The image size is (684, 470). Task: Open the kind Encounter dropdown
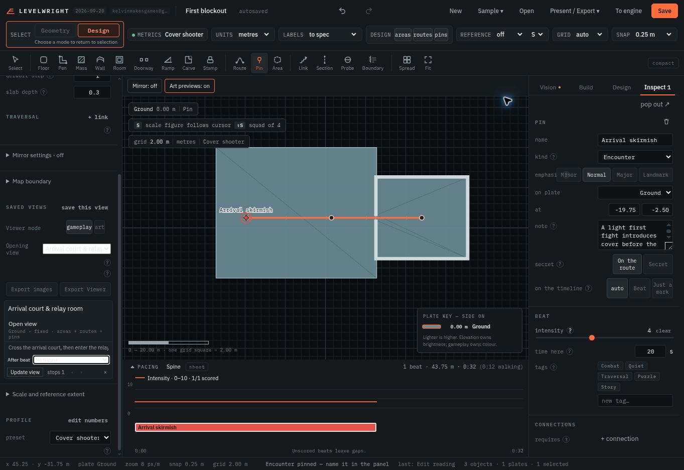(x=635, y=157)
